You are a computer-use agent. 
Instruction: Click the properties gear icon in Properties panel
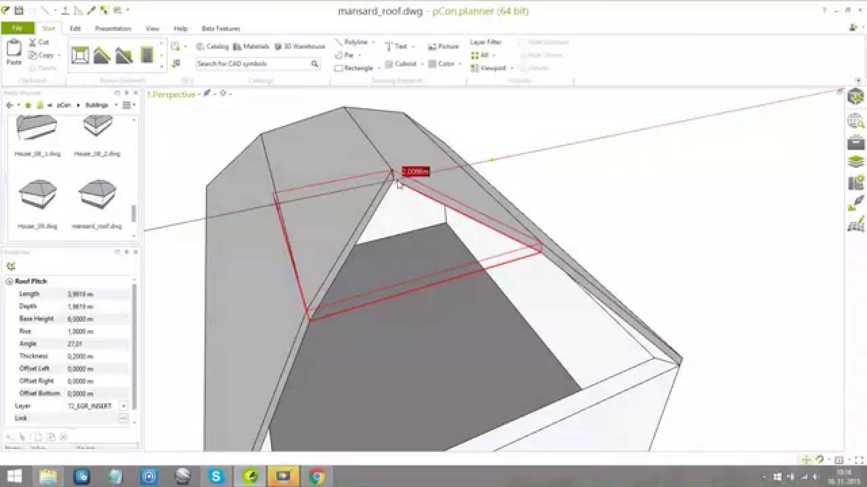pos(10,266)
